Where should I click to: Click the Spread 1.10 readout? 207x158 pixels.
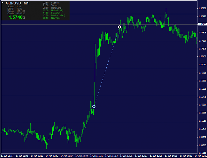click(14, 7)
